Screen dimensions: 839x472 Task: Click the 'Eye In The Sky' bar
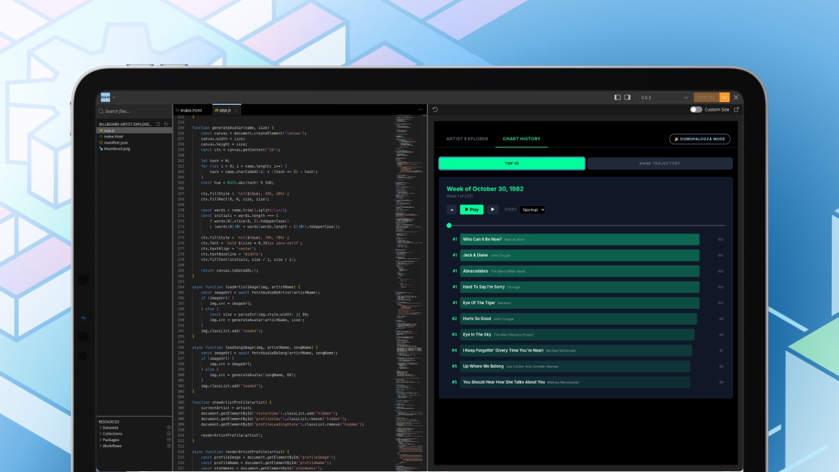(x=577, y=334)
